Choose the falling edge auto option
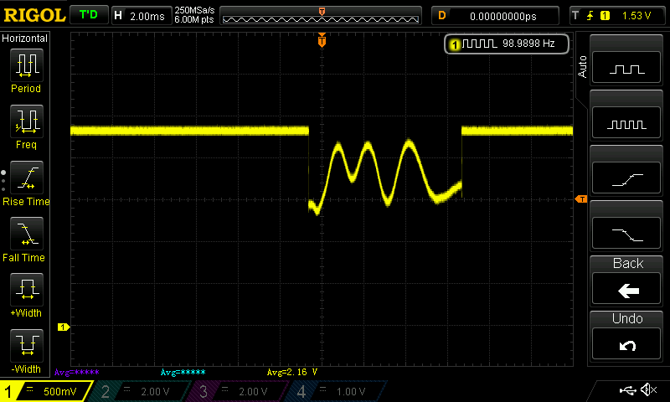The height and width of the screenshot is (402, 670). 626,234
